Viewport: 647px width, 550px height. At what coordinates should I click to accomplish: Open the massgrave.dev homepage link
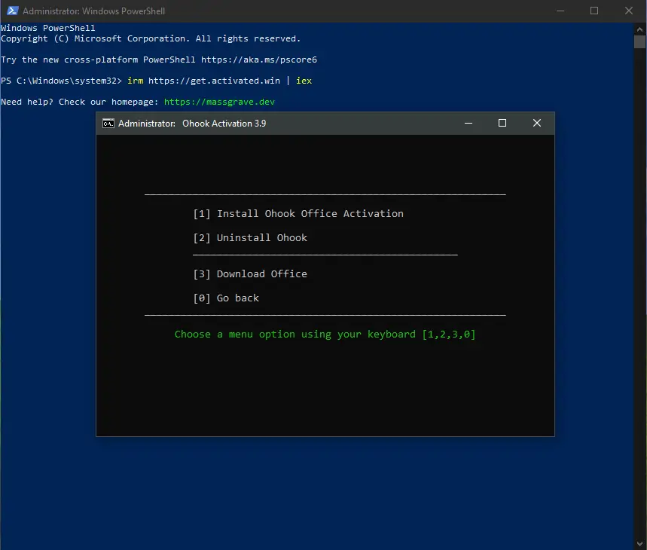point(225,102)
